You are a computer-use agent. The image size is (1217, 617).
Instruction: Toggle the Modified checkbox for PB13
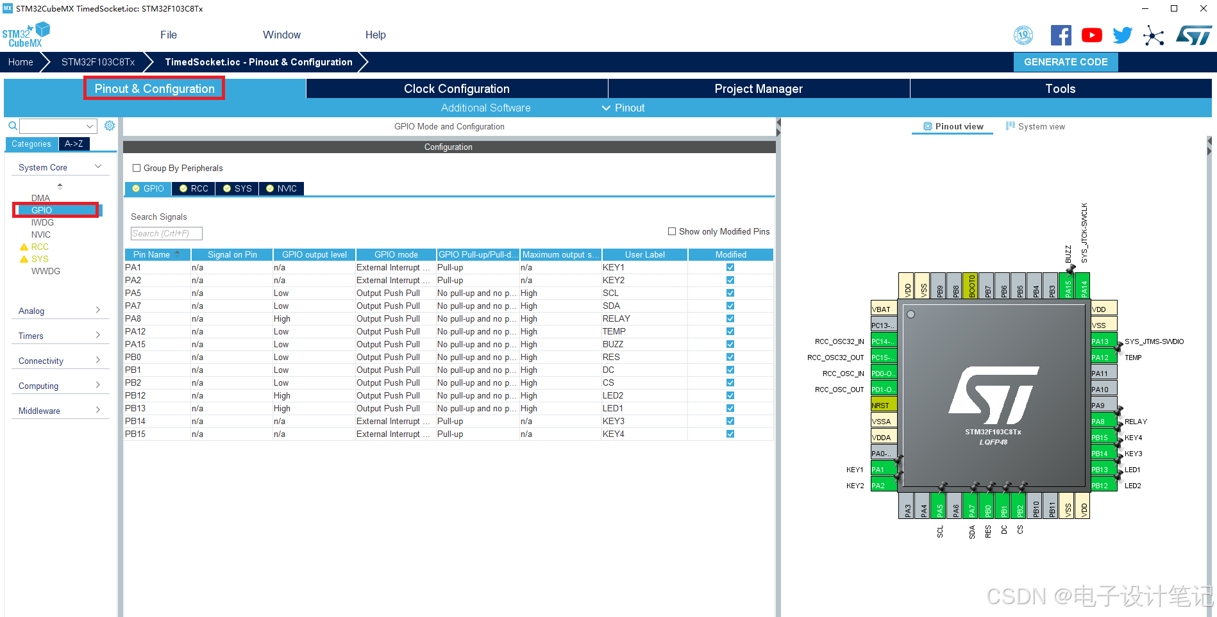pyautogui.click(x=730, y=408)
